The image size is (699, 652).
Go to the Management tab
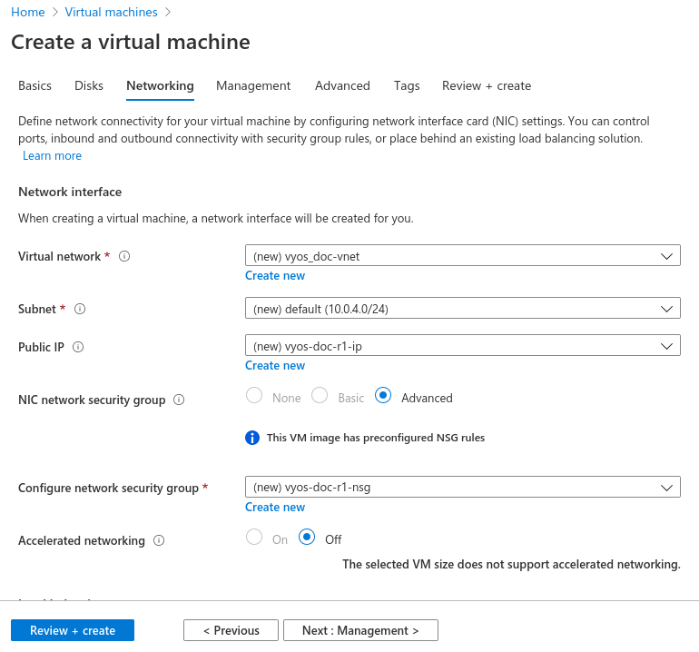point(253,85)
